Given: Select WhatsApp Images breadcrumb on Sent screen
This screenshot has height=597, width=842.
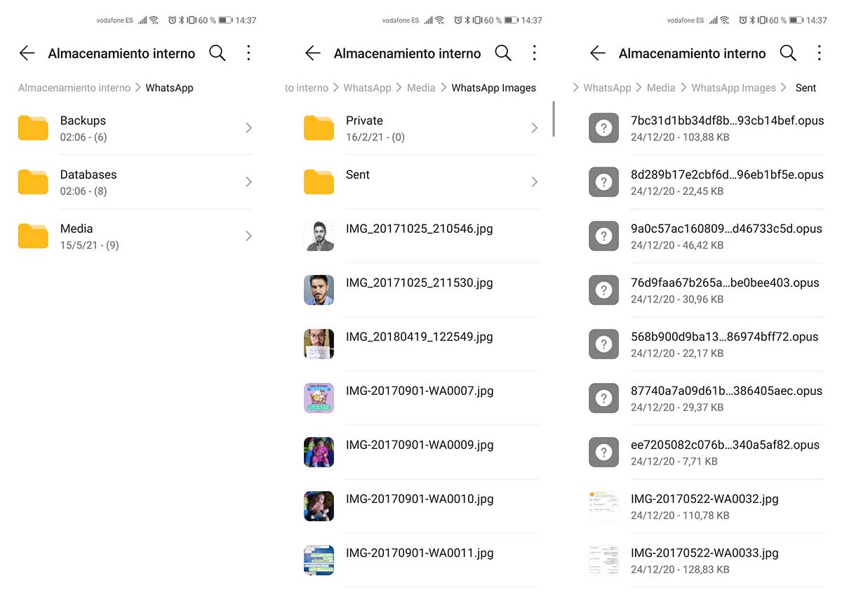Looking at the screenshot, I should (733, 88).
